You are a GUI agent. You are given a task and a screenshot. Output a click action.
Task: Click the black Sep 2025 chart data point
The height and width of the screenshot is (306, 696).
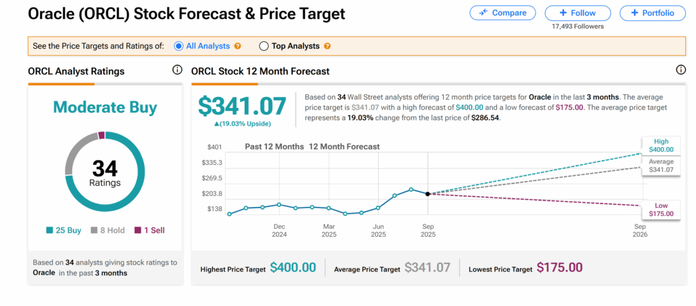(x=428, y=194)
